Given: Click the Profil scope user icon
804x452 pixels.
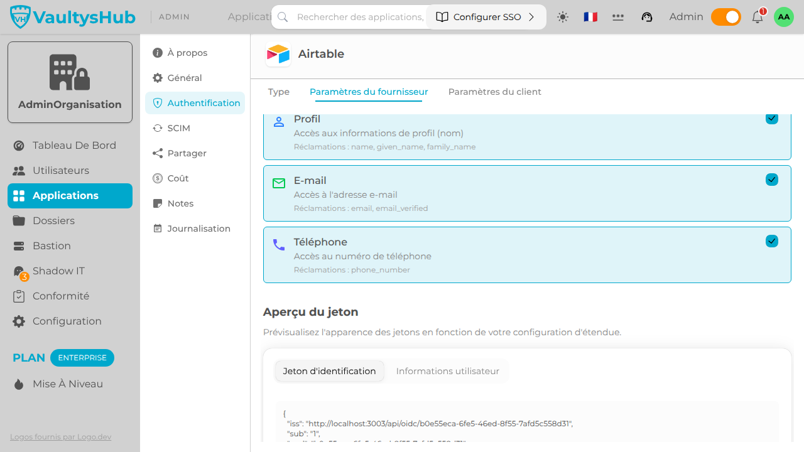Looking at the screenshot, I should 279,122.
